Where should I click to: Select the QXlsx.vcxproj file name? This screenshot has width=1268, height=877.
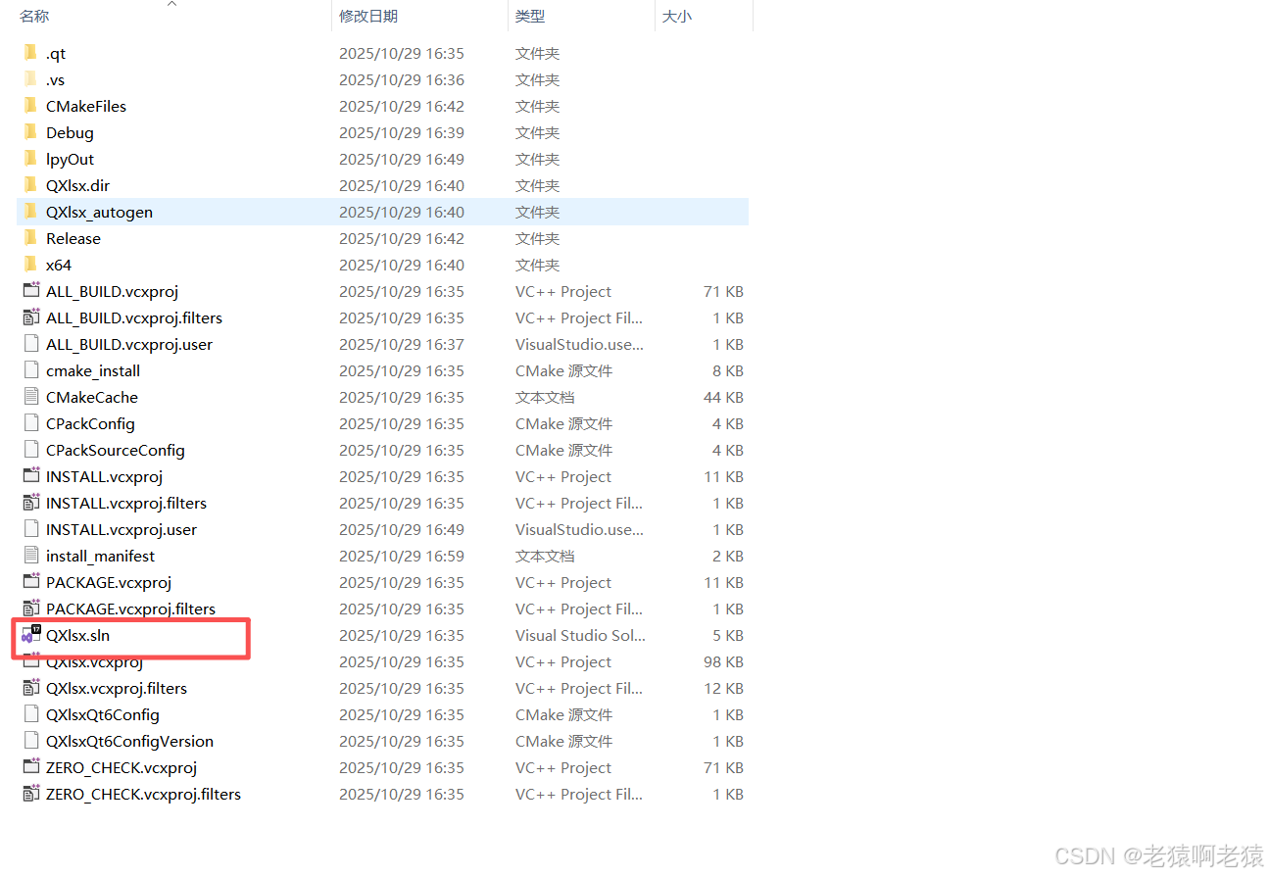click(94, 661)
